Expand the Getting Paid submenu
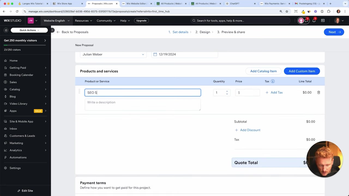This screenshot has width=349, height=196. click(46, 68)
